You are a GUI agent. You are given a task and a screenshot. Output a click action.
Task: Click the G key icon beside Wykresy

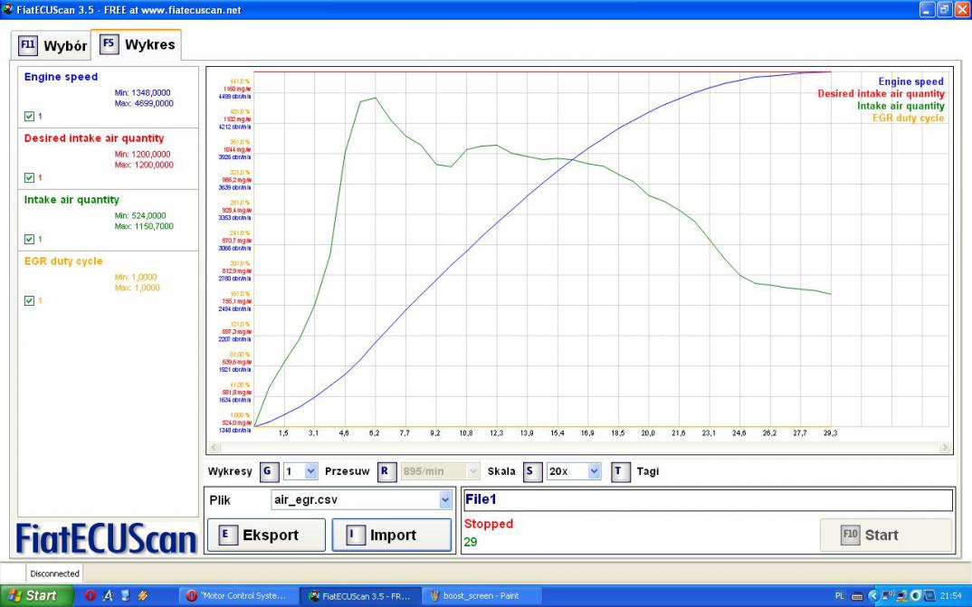268,471
